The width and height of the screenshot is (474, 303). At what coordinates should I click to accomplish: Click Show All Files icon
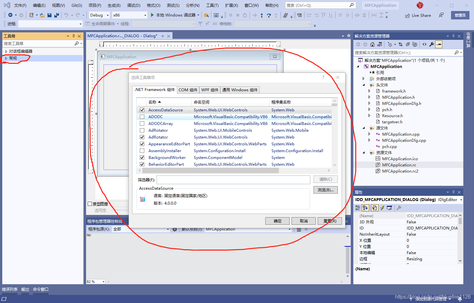(x=415, y=44)
